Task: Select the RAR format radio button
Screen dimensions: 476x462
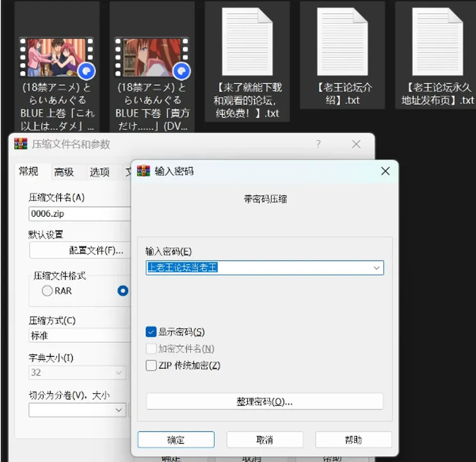Action: 47,291
